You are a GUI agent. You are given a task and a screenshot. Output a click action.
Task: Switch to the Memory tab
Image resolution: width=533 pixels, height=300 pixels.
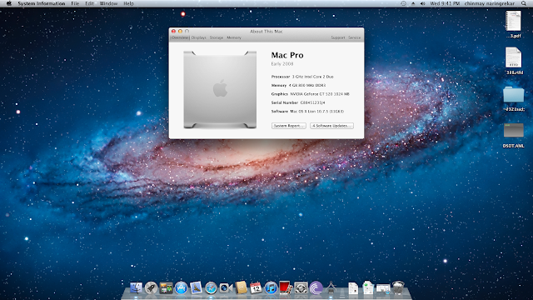tap(234, 37)
